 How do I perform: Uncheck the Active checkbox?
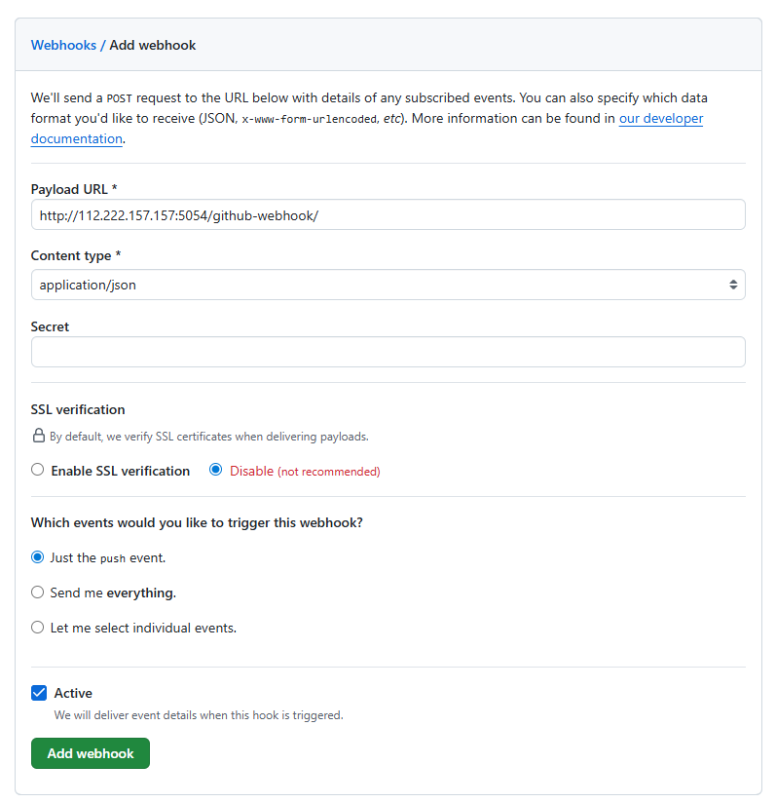39,693
